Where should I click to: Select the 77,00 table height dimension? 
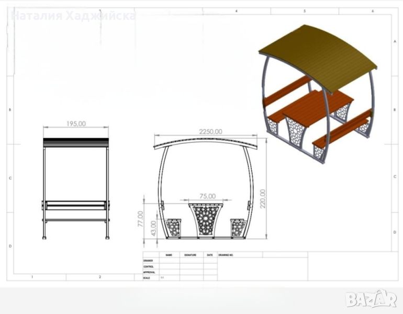140,218
